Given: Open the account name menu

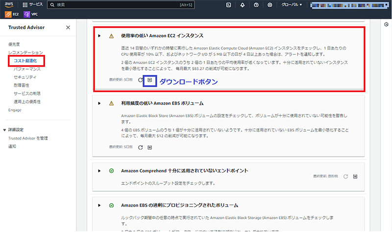Looking at the screenshot, I should pyautogui.click(x=349, y=5).
